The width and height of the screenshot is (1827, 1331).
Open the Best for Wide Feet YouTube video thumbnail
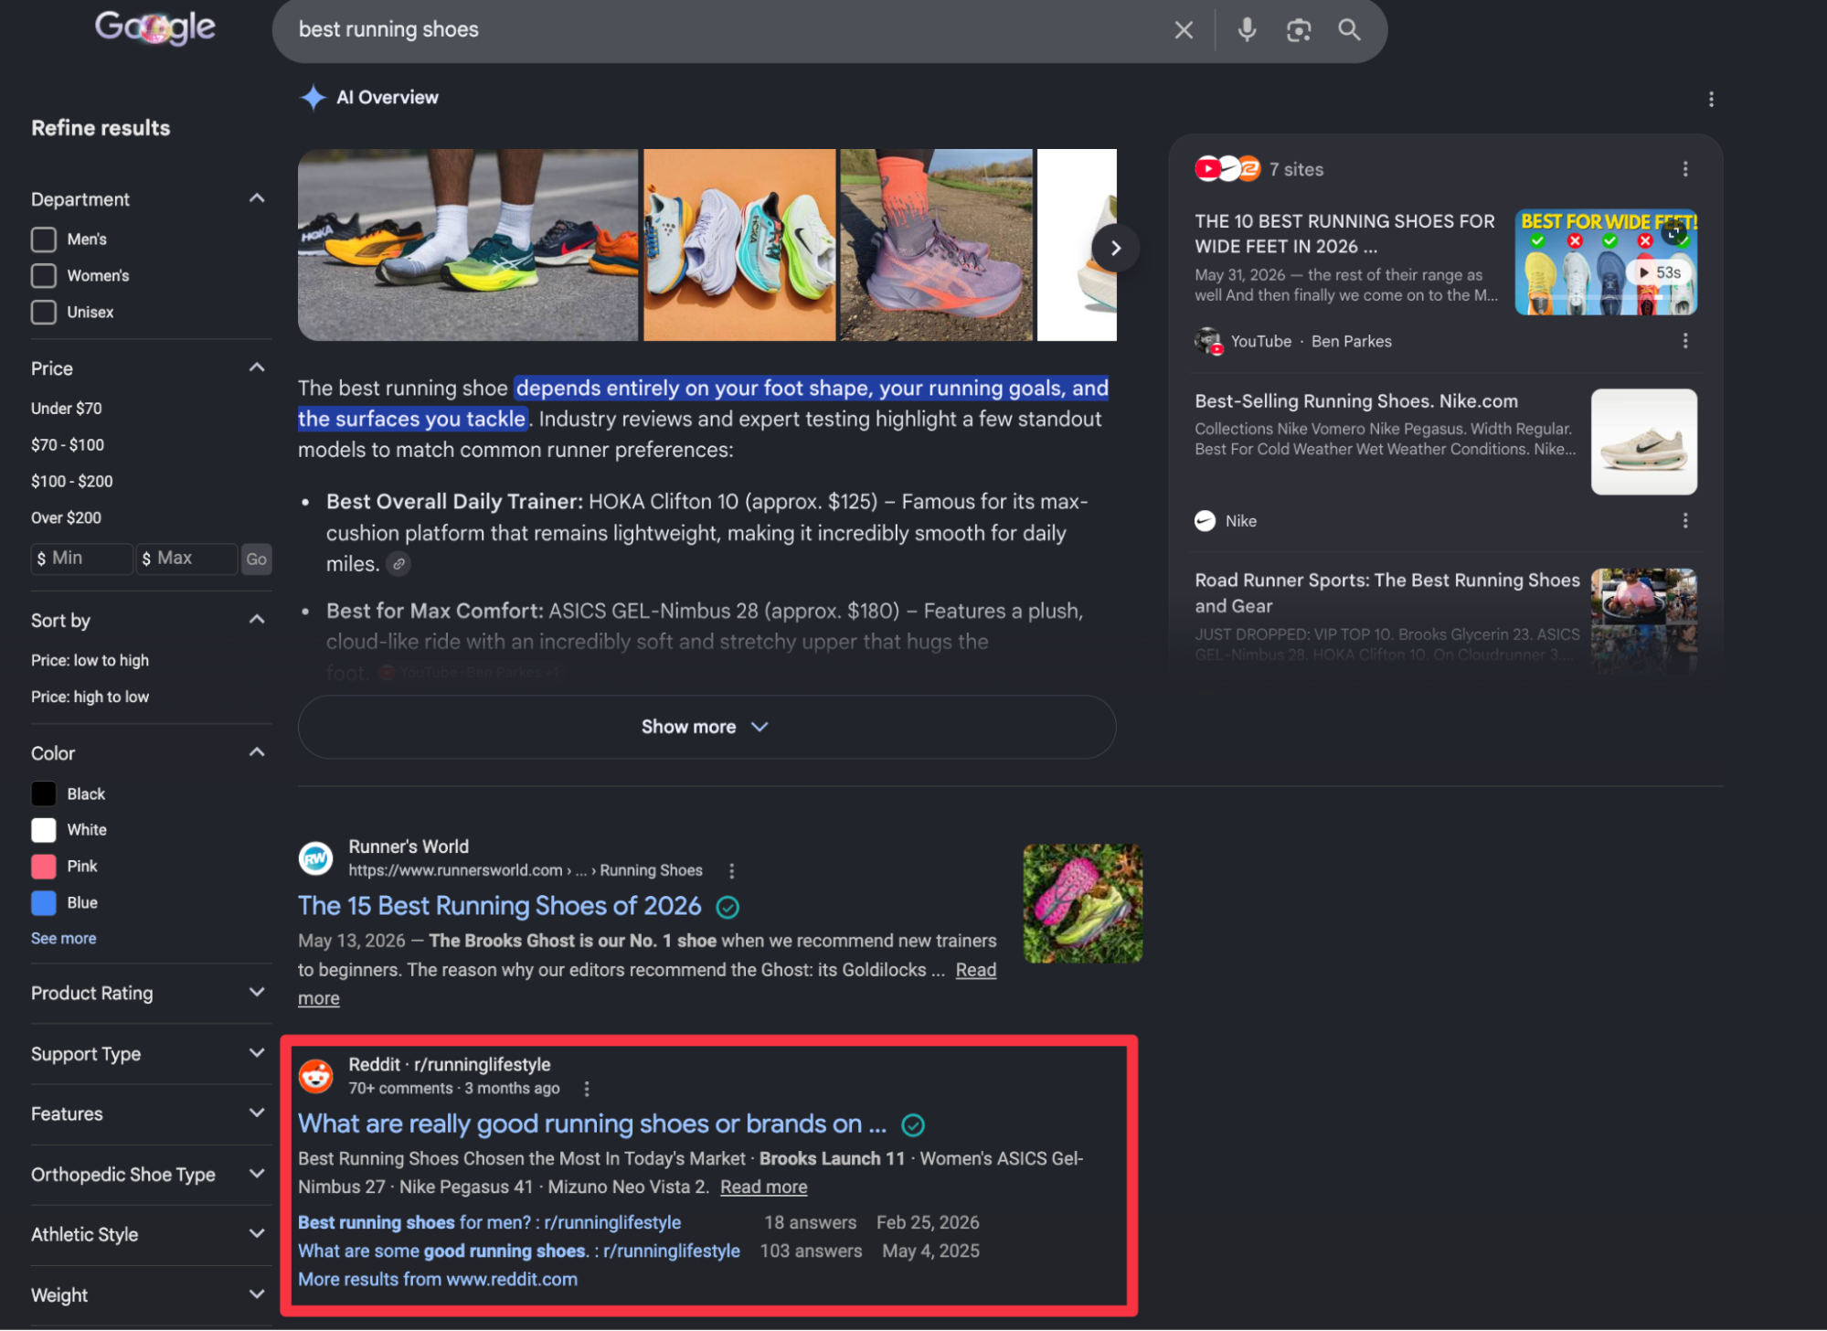tap(1606, 262)
